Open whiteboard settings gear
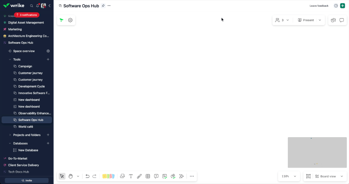Image resolution: width=349 pixels, height=184 pixels. click(x=70, y=20)
